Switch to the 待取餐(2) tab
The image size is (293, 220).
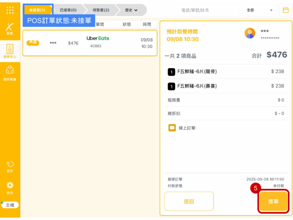click(x=101, y=10)
